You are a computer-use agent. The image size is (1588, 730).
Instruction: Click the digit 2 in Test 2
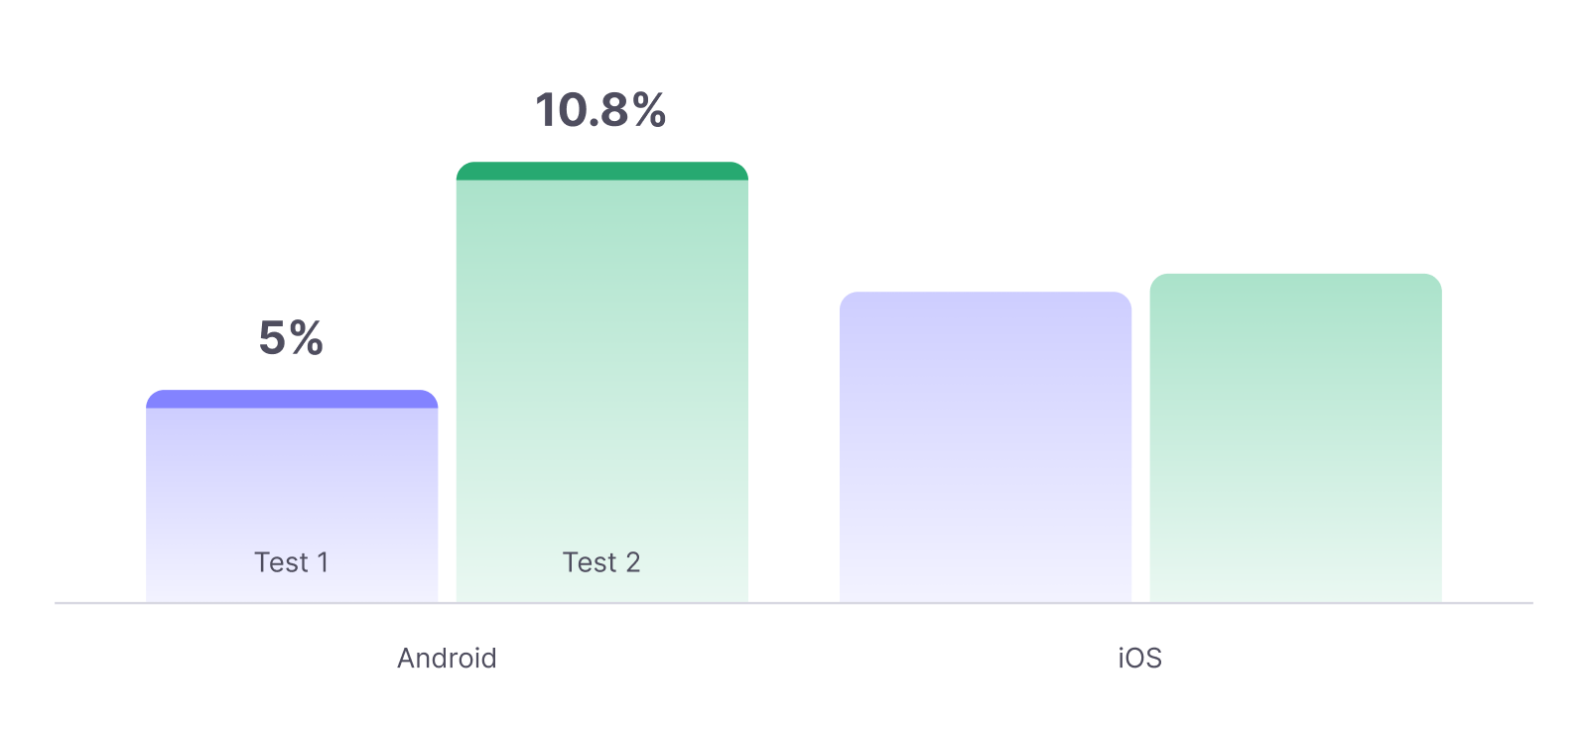point(632,562)
